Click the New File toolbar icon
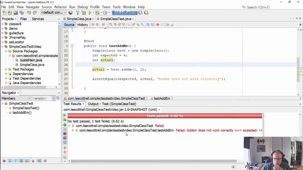Viewport: 303px width, 170px height. pyautogui.click(x=4, y=13)
